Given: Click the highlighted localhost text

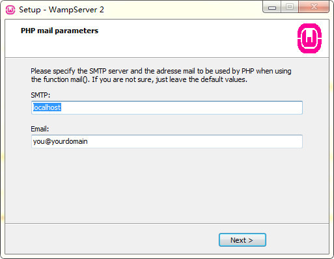Looking at the screenshot, I should pyautogui.click(x=47, y=107).
